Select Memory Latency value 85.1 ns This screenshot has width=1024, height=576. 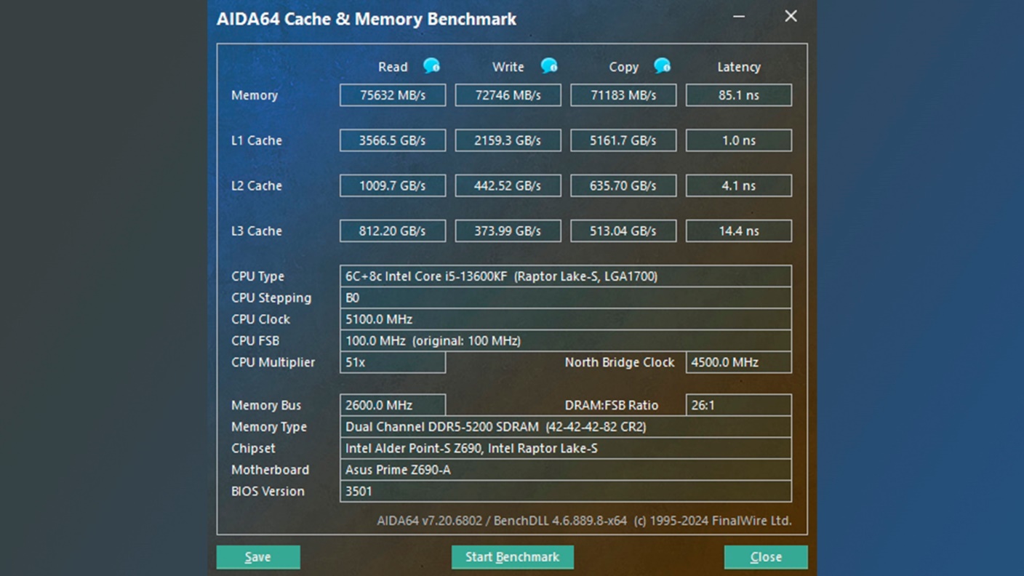(739, 95)
